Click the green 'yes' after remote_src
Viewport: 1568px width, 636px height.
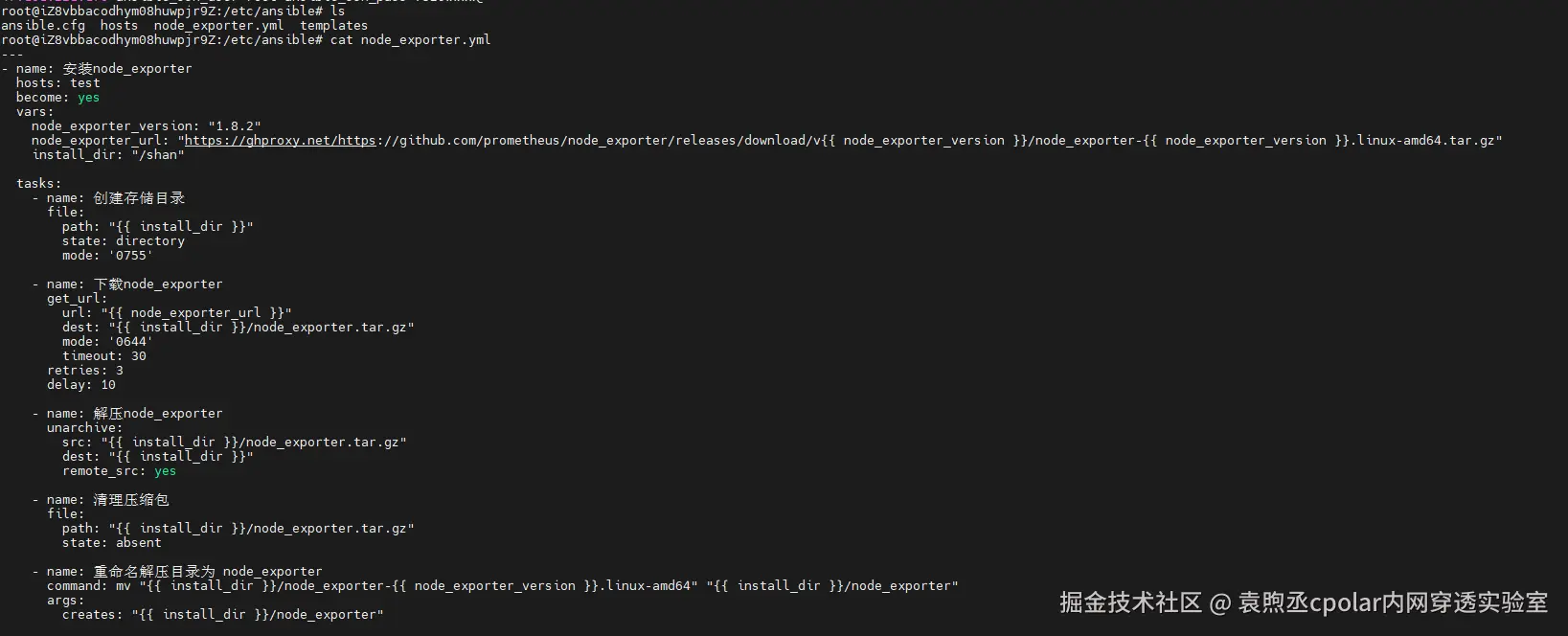[x=165, y=471]
